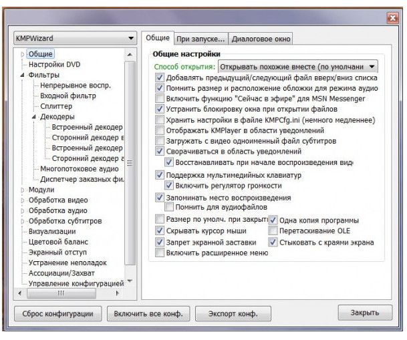The image size is (407, 340).
Task: Toggle 'Включить регулятор громкости' checkbox
Action: (x=169, y=186)
